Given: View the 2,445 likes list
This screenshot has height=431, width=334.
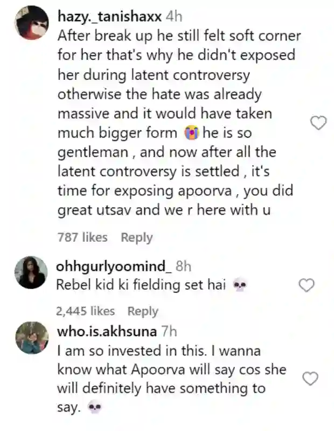Looking at the screenshot, I should (86, 311).
